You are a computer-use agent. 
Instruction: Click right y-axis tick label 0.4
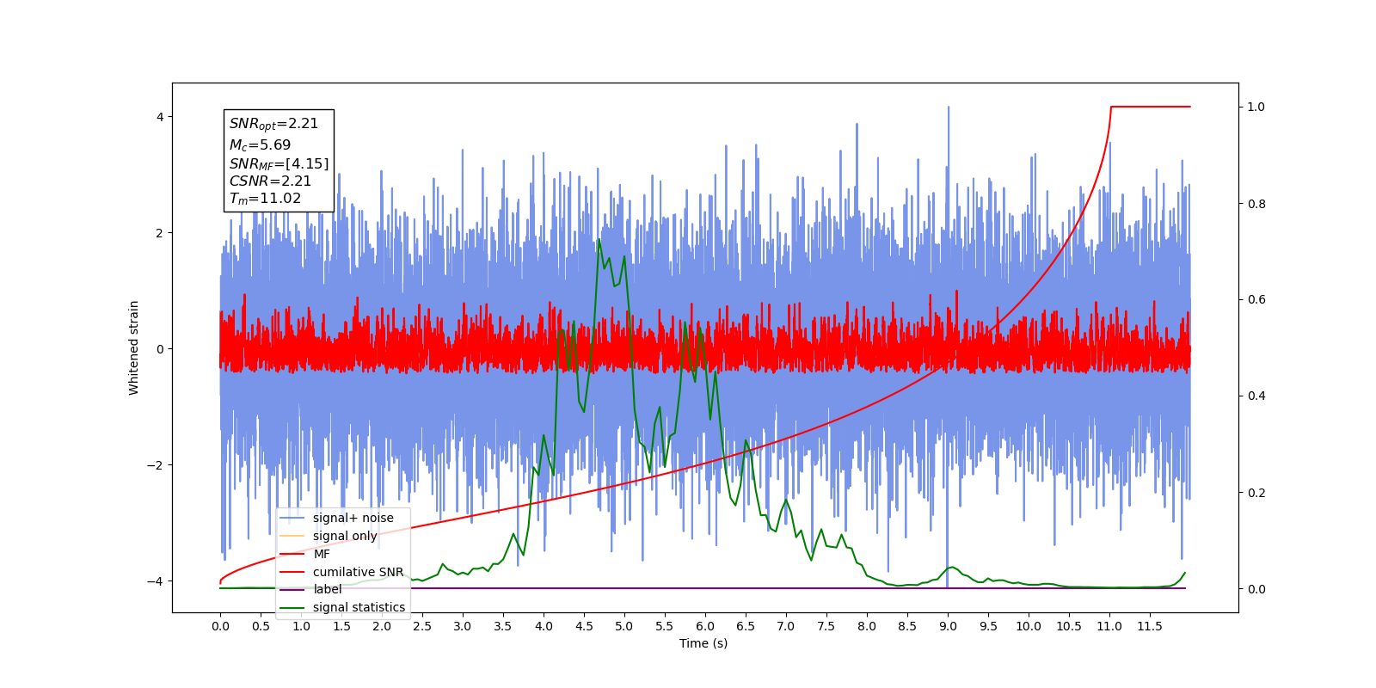1256,396
